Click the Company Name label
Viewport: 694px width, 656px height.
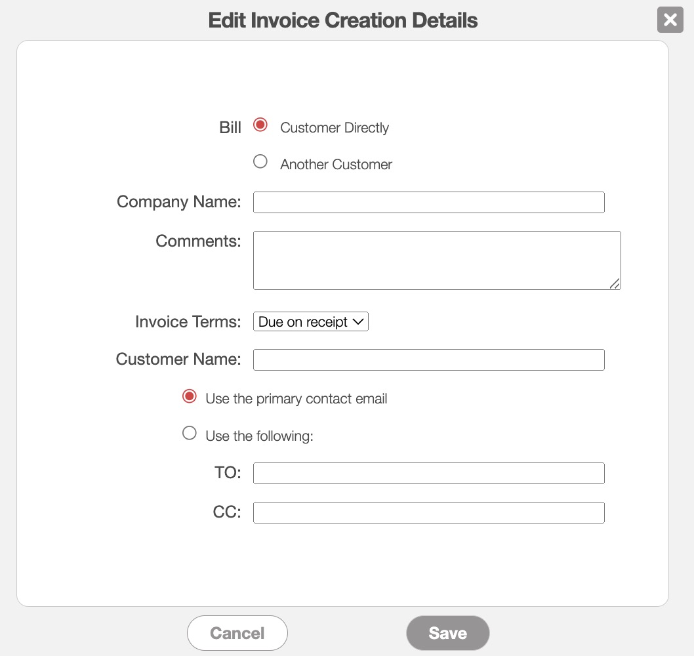click(x=178, y=202)
